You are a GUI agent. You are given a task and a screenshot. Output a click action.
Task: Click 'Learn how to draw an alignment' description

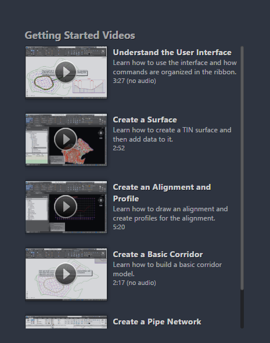pos(170,214)
